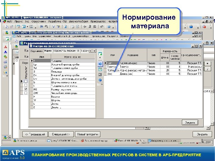Select the Длина (мм) row in right table
Screen dimensions: 215x161
pos(153,74)
